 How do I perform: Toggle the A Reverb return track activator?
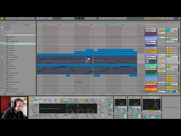point(169,87)
